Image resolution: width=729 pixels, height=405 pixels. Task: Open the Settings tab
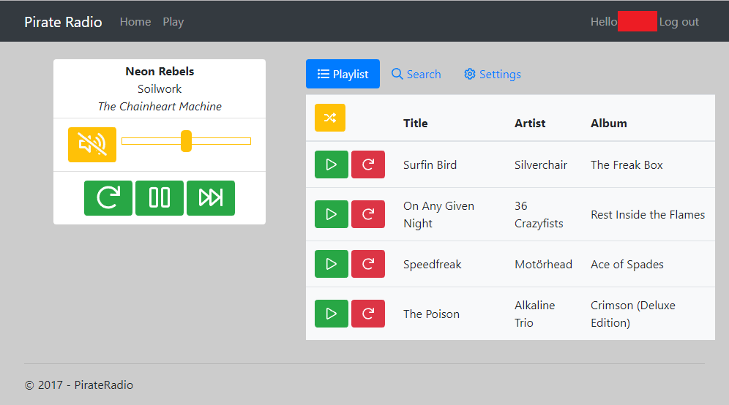493,74
